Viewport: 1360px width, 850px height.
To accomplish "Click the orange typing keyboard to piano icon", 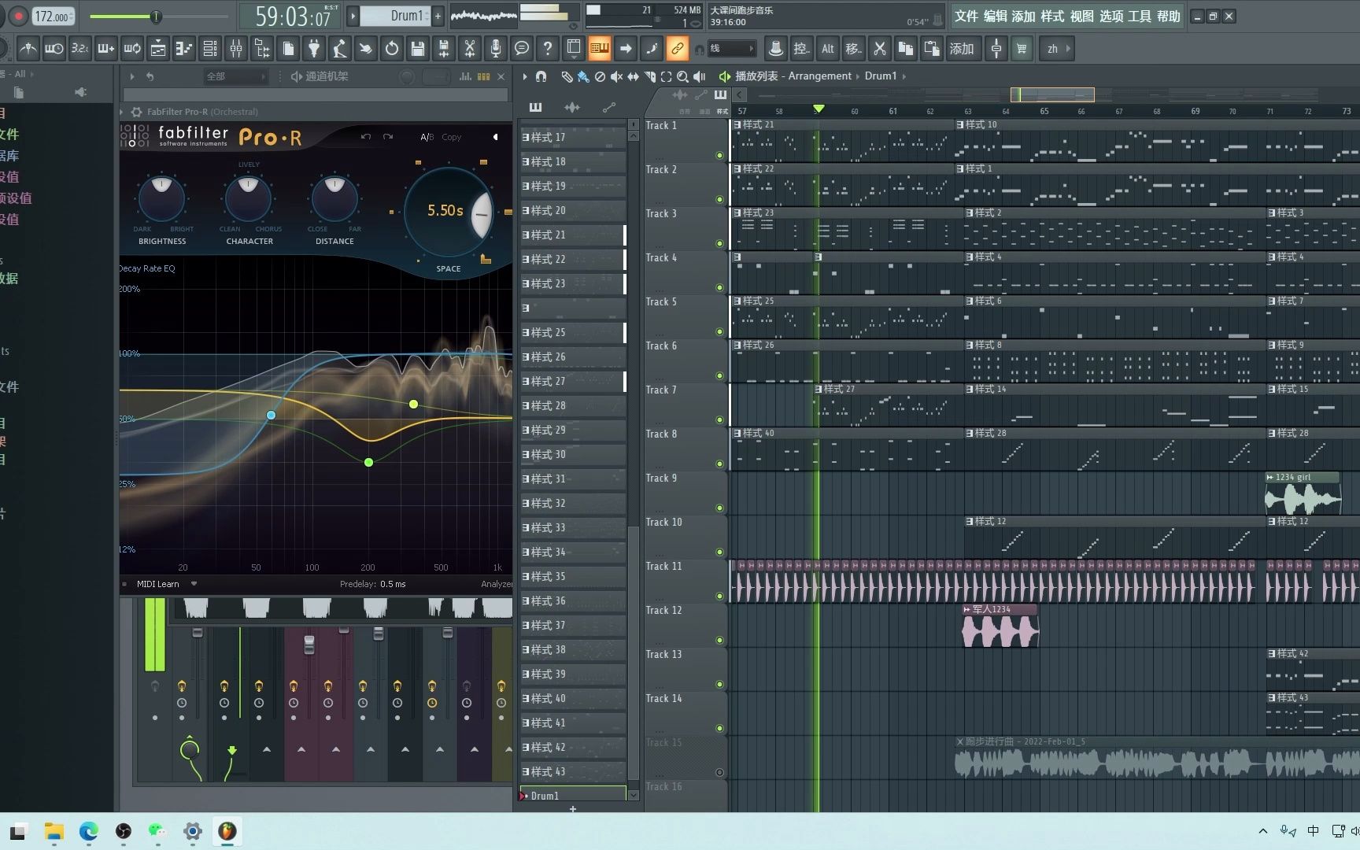I will [x=599, y=49].
